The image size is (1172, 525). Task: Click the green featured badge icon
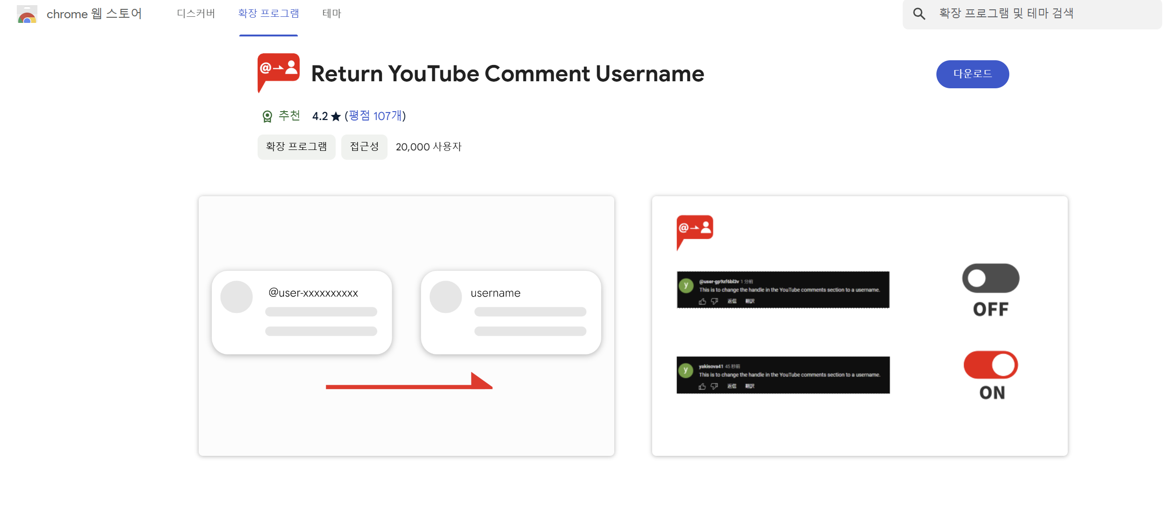point(267,116)
